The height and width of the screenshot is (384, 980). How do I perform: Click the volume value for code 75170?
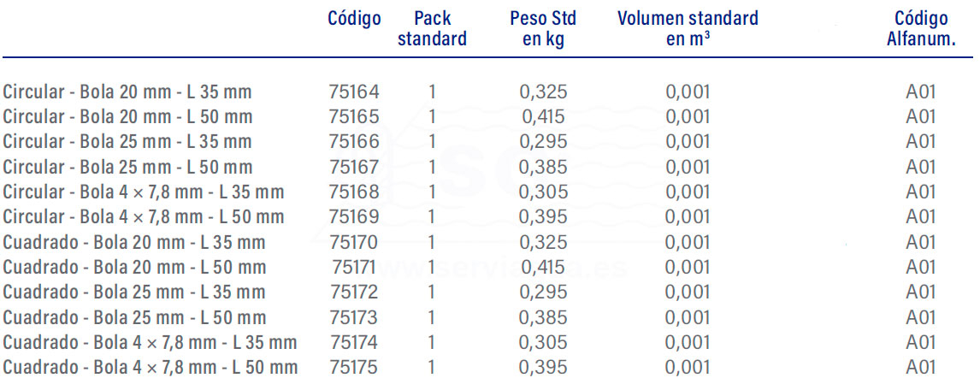(688, 242)
